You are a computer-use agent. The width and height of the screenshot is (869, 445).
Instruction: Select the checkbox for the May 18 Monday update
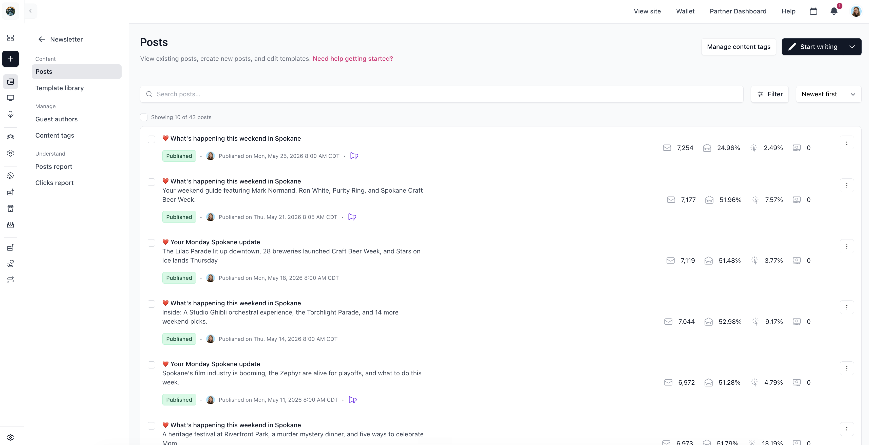152,243
